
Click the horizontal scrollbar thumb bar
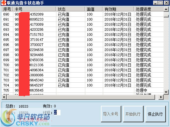click(x=81, y=97)
